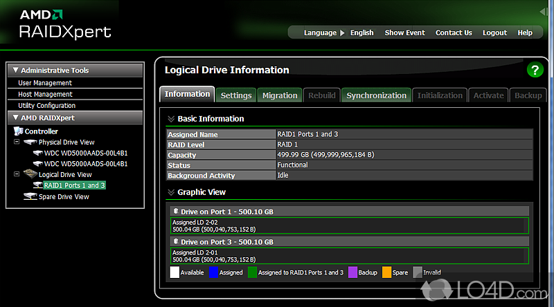Select the Assigned LD 2-02 drive bar
Image resolution: width=554 pixels, height=307 pixels.
pyautogui.click(x=349, y=225)
